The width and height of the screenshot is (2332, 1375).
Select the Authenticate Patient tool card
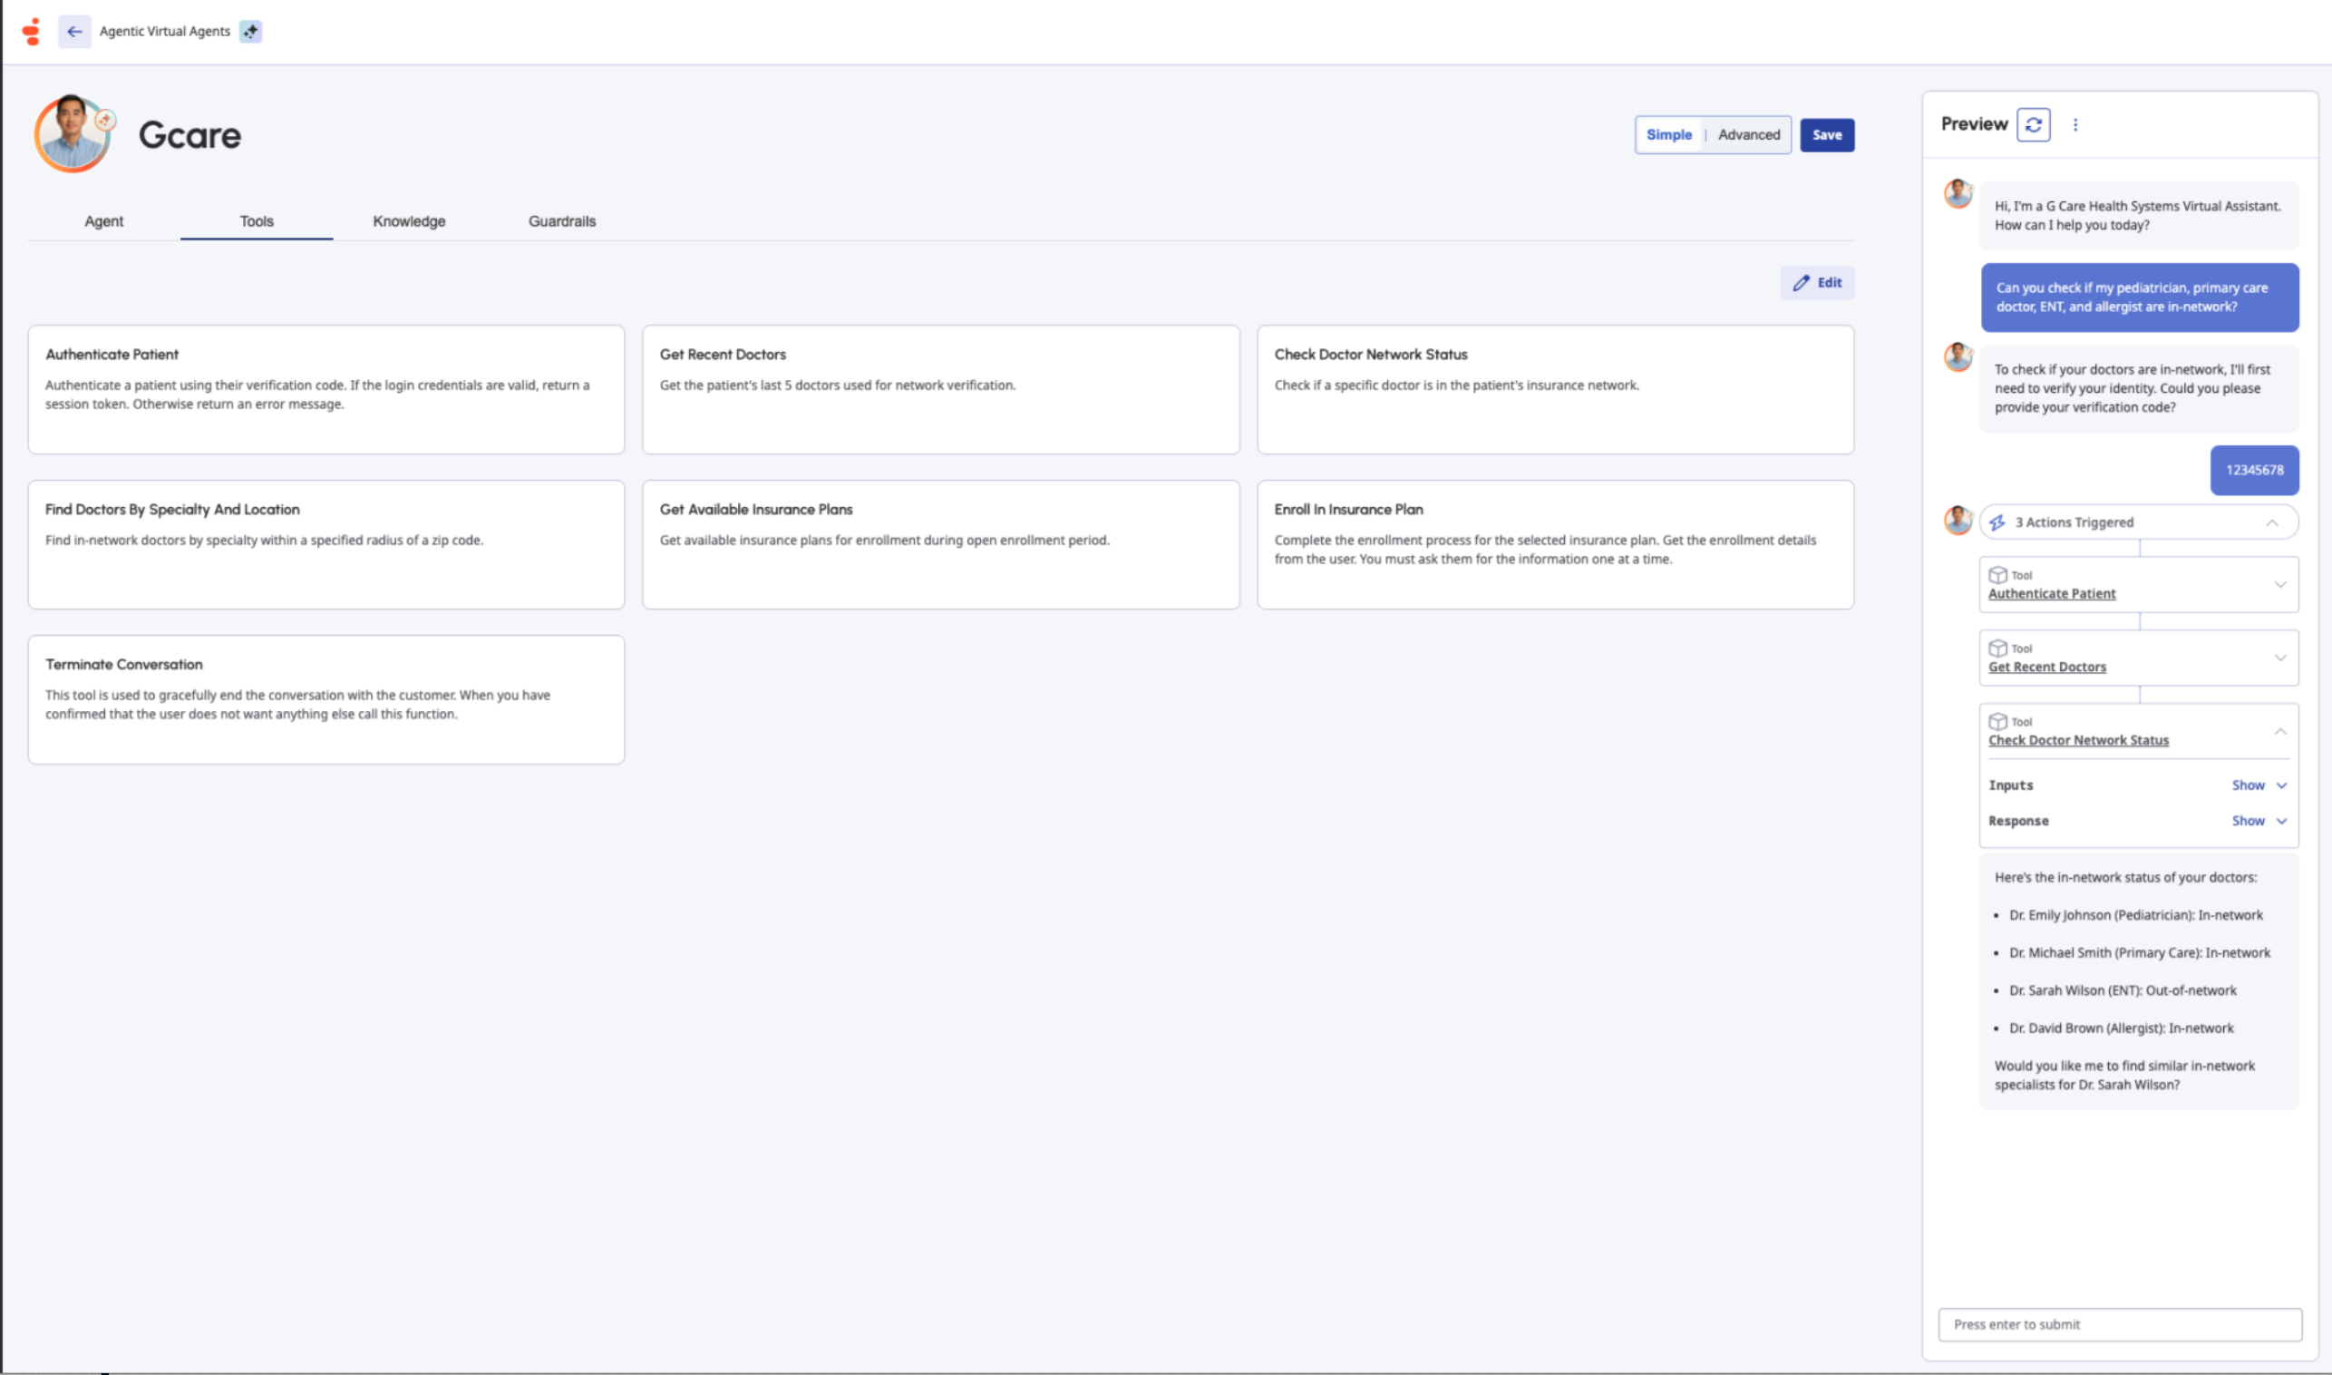tap(326, 389)
